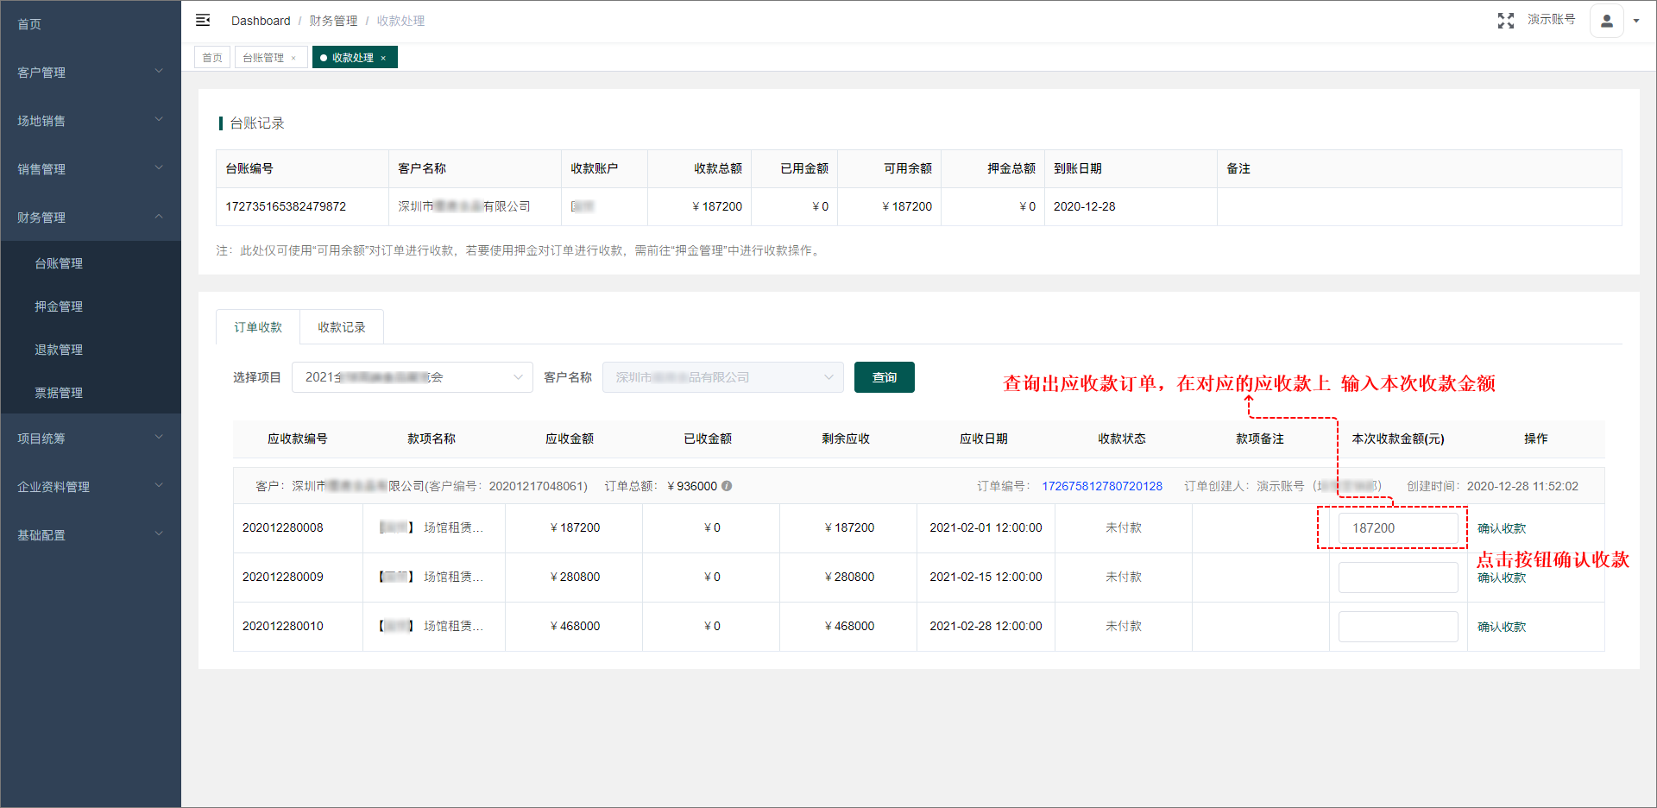Expand 基础配置 sidebar menu
This screenshot has height=808, width=1657.
(x=91, y=535)
